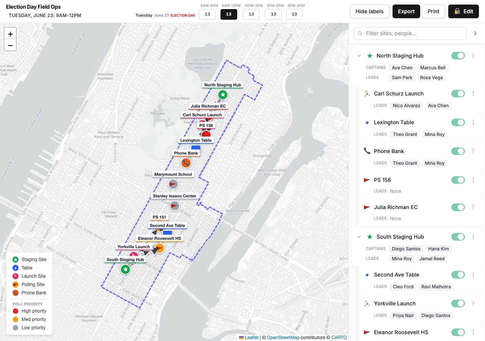The width and height of the screenshot is (485, 341).
Task: Open options menu for Yorkville Launch row
Action: (x=473, y=303)
